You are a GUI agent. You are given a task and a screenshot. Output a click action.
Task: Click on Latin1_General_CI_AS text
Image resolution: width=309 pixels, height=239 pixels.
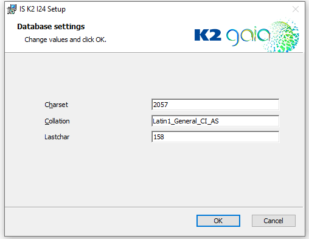(x=186, y=121)
